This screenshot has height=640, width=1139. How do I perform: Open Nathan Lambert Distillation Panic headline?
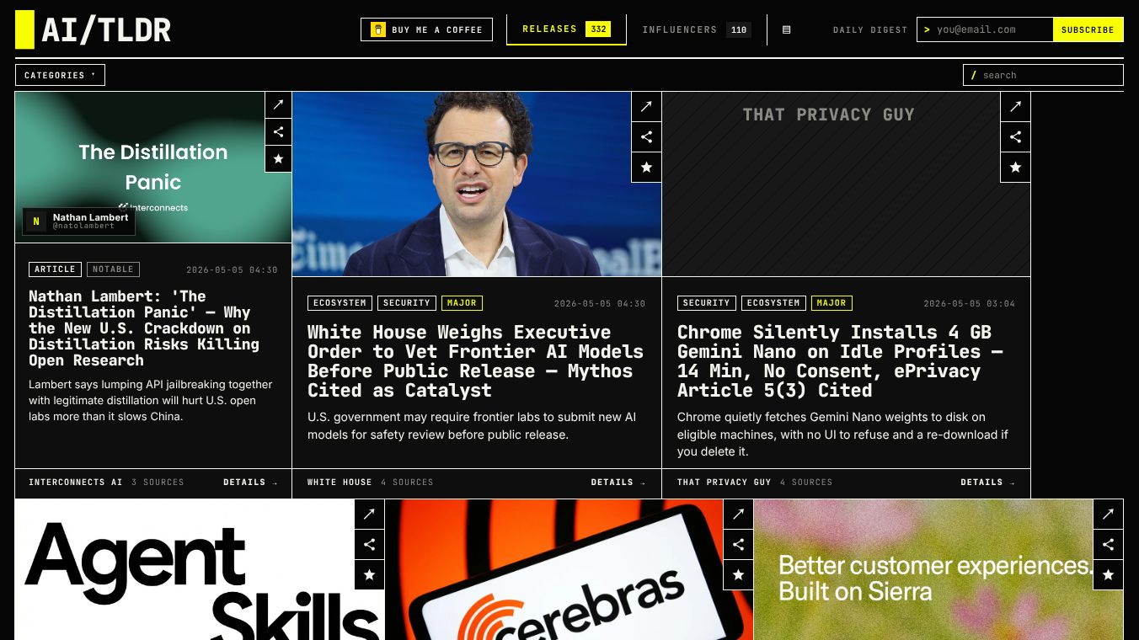coord(144,328)
